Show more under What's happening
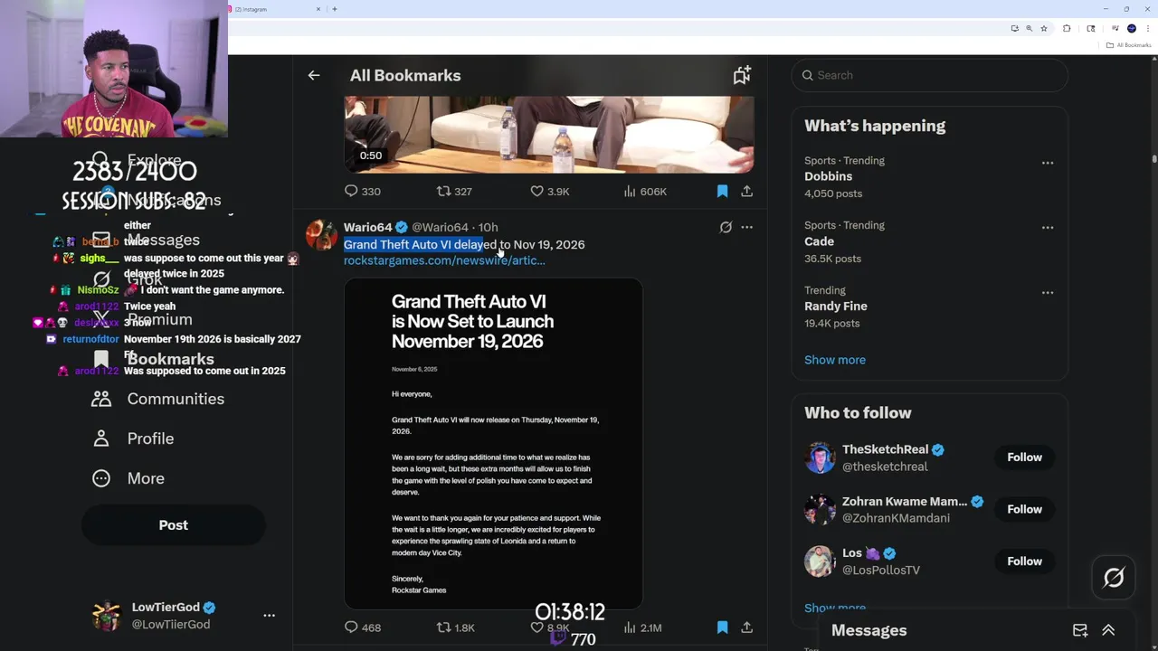The height and width of the screenshot is (651, 1158). pos(834,360)
